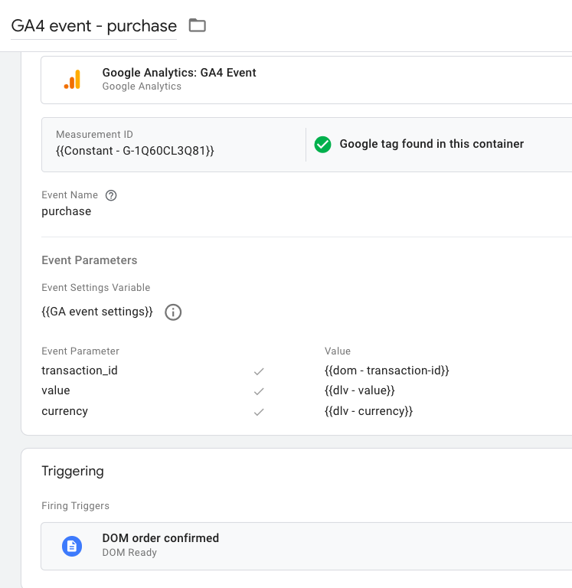Click the blue DOM Ready trigger icon

click(72, 547)
